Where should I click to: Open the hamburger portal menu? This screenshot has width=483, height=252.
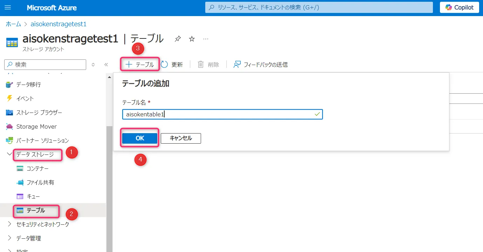coord(8,7)
